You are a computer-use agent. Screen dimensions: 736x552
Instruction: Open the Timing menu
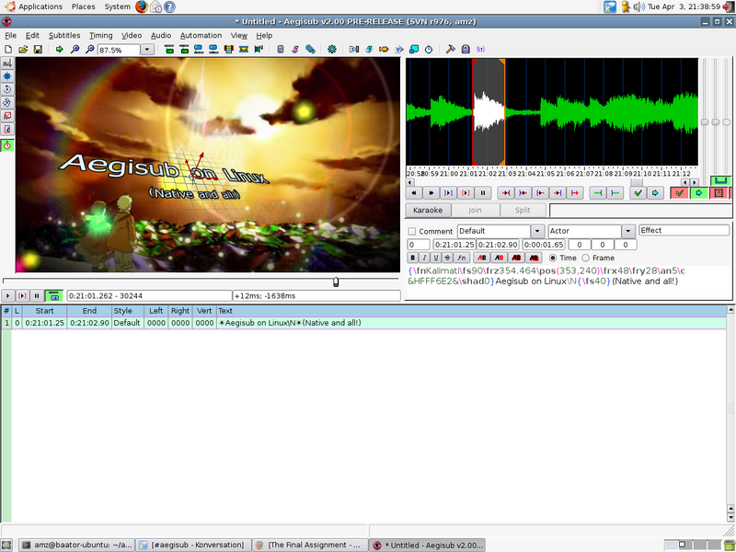tap(101, 35)
